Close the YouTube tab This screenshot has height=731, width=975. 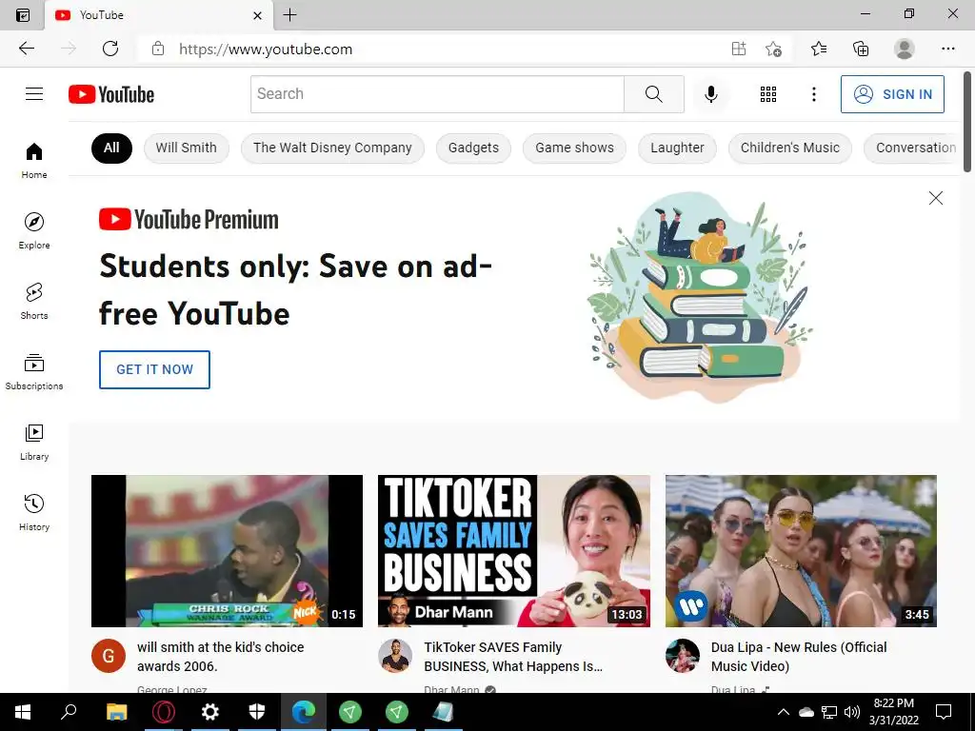click(257, 15)
